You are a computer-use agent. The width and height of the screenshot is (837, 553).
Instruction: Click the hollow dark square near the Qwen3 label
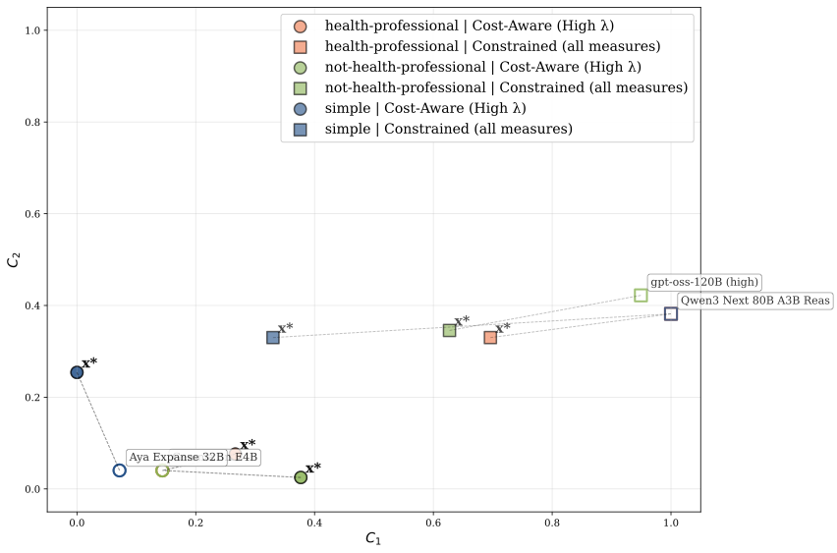click(671, 314)
